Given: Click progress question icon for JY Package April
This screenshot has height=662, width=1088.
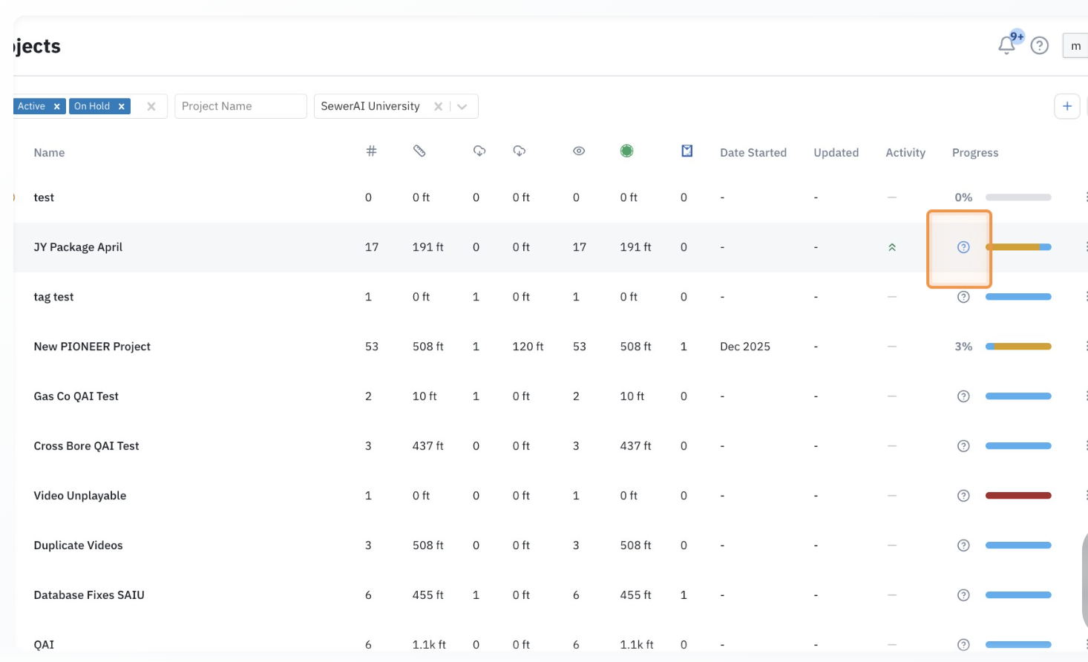Looking at the screenshot, I should click(963, 247).
